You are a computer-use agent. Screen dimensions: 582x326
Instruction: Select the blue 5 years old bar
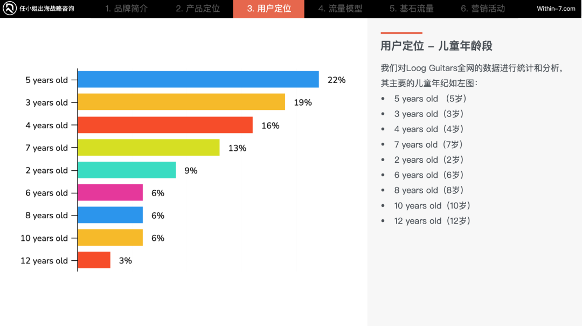pos(198,79)
